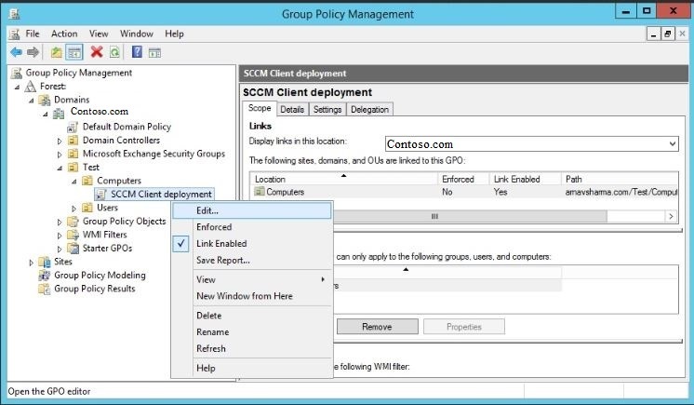Select Microsoft Exchange Security Groups folder icon
694x405 pixels.
pos(73,154)
